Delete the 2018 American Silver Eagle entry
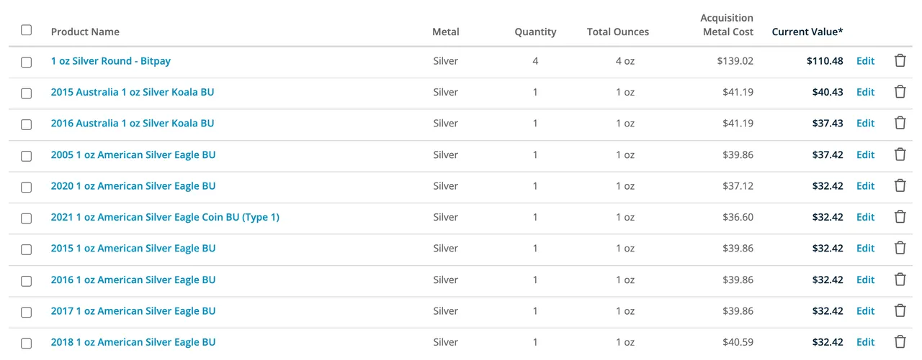The width and height of the screenshot is (922, 360). pyautogui.click(x=900, y=342)
